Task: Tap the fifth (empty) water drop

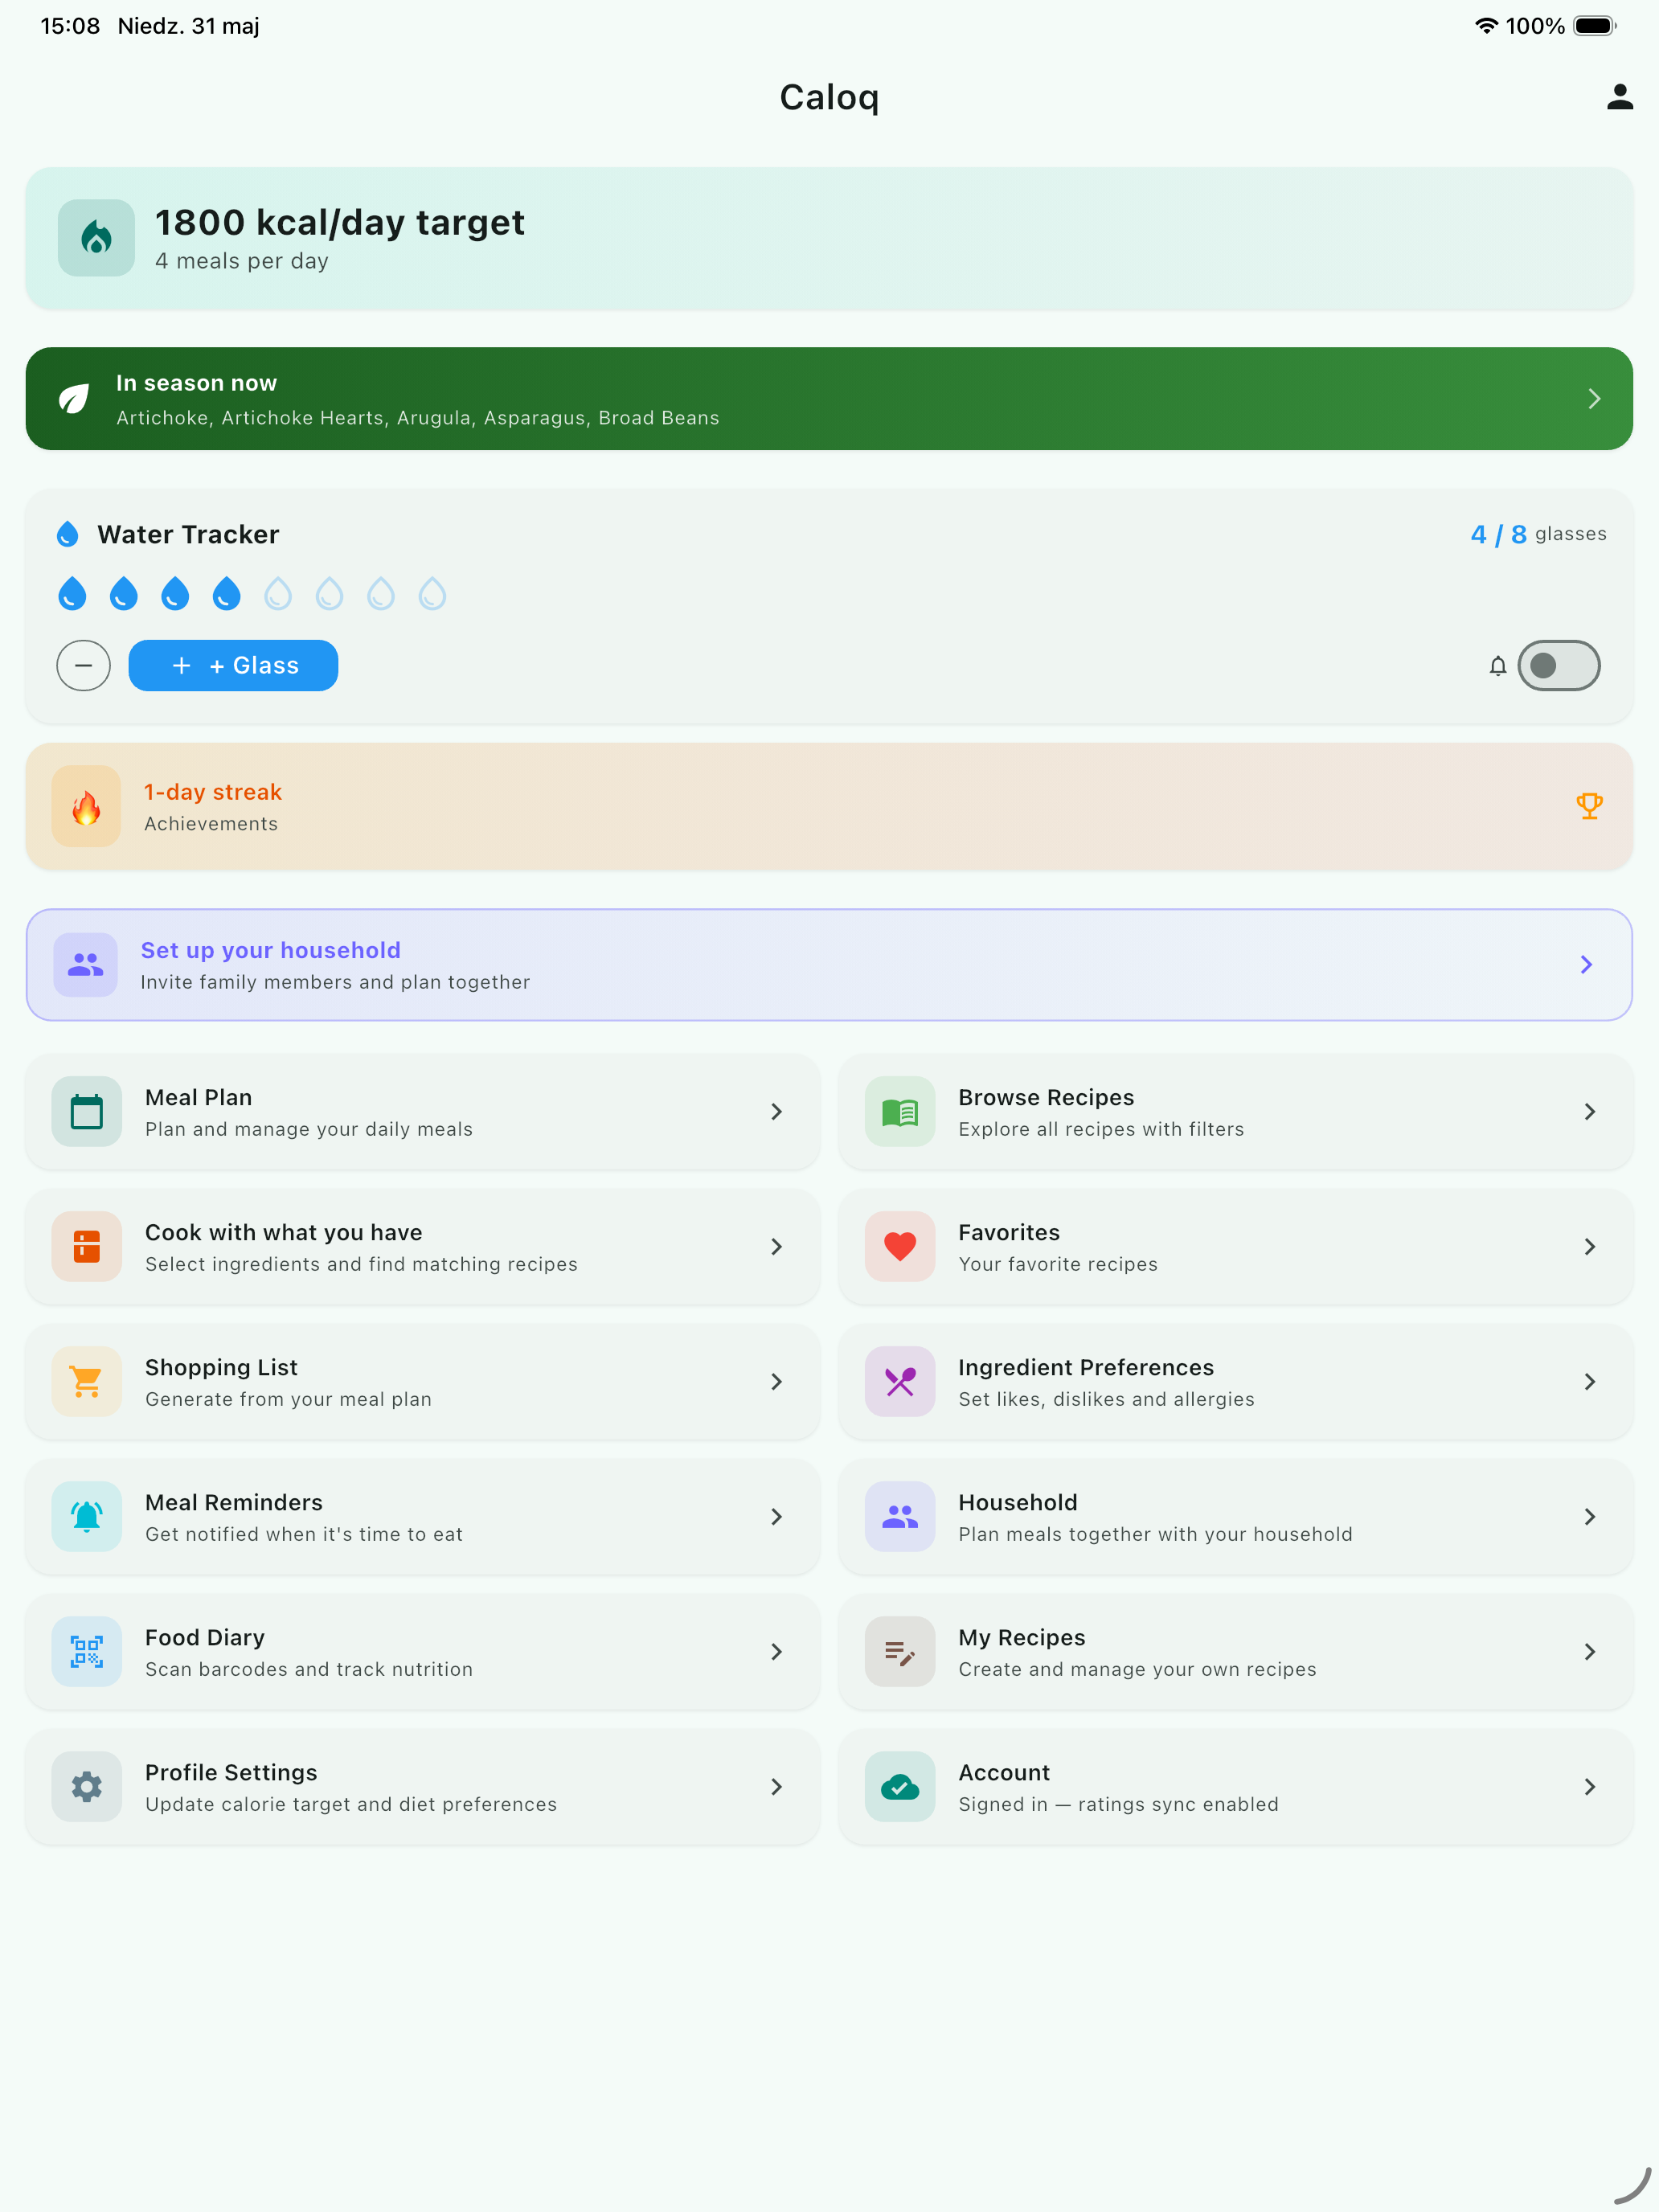Action: pos(278,594)
